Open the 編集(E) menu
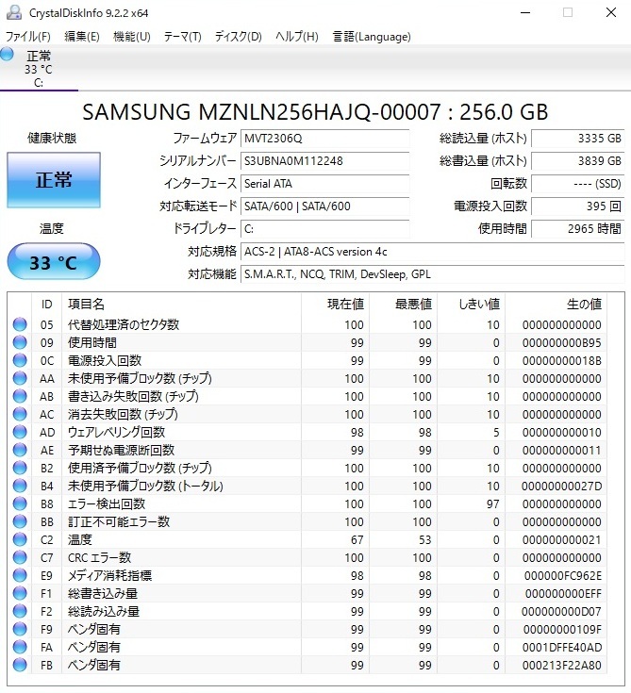This screenshot has height=693, width=631. [x=82, y=36]
